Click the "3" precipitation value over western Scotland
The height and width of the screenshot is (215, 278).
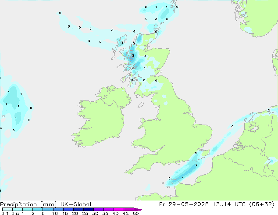coord(133,56)
